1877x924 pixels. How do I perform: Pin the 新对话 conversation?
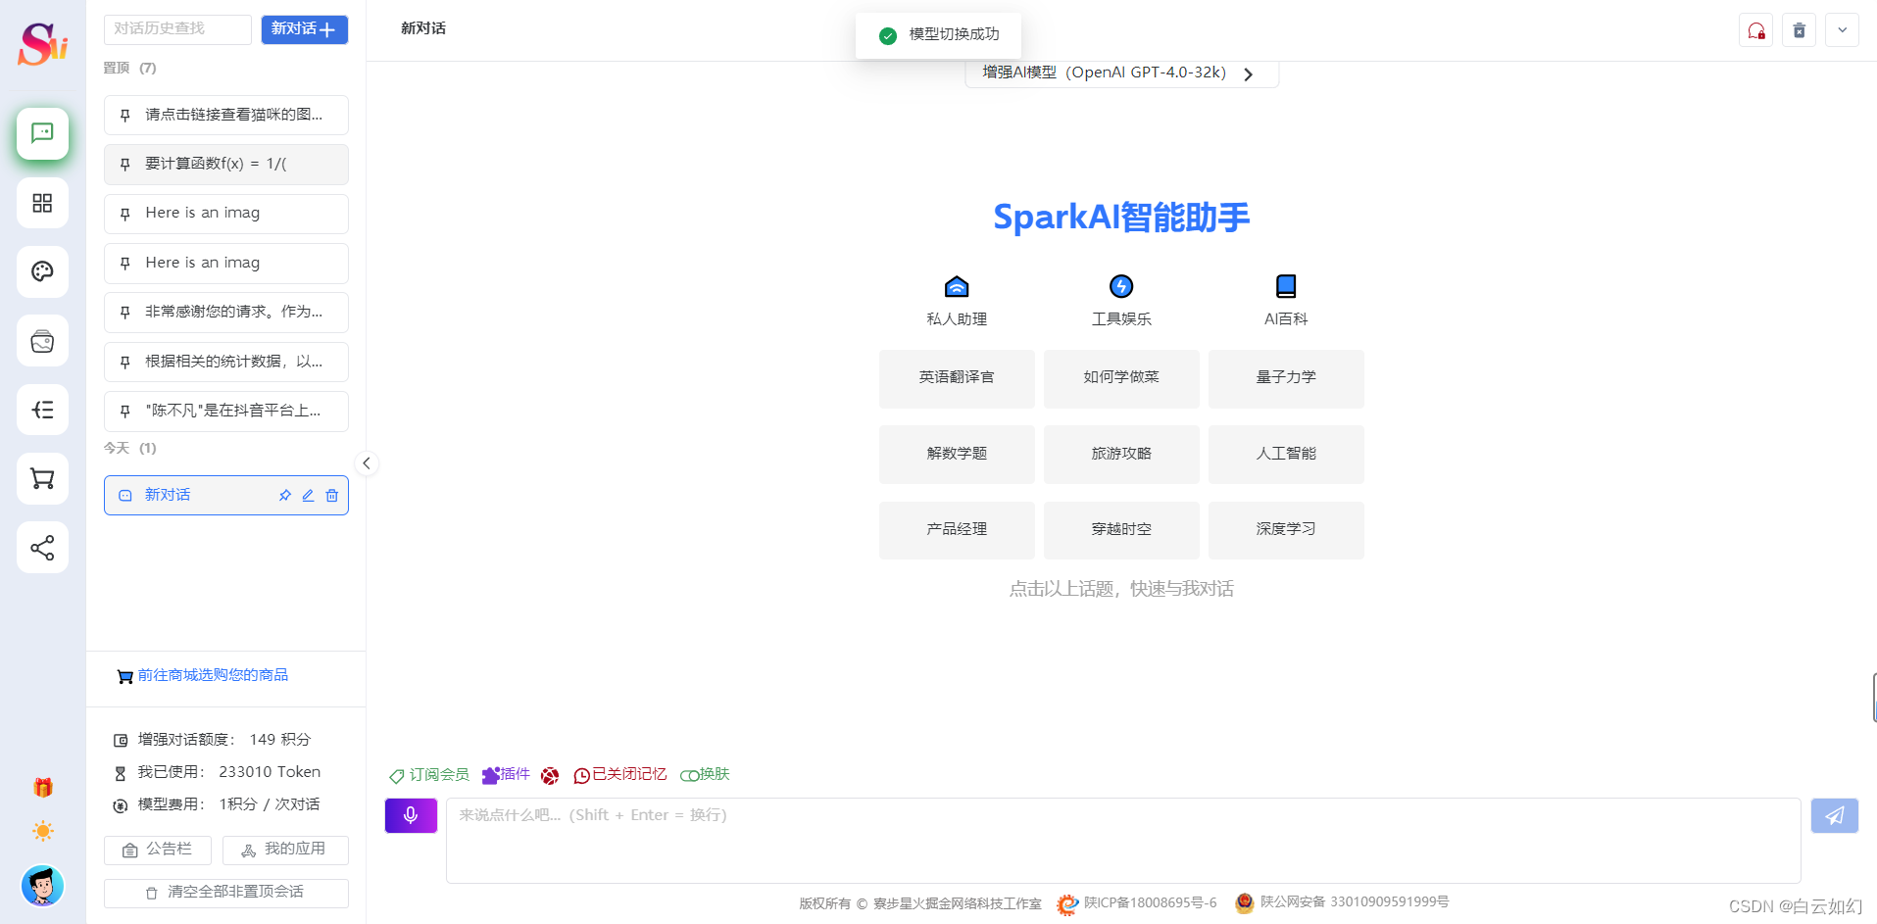(284, 496)
